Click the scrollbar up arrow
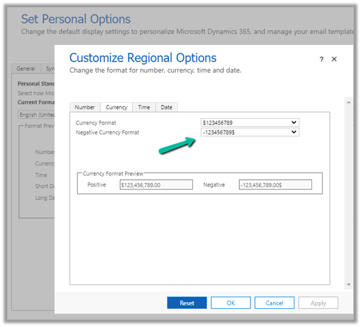This screenshot has width=361, height=327. [349, 102]
